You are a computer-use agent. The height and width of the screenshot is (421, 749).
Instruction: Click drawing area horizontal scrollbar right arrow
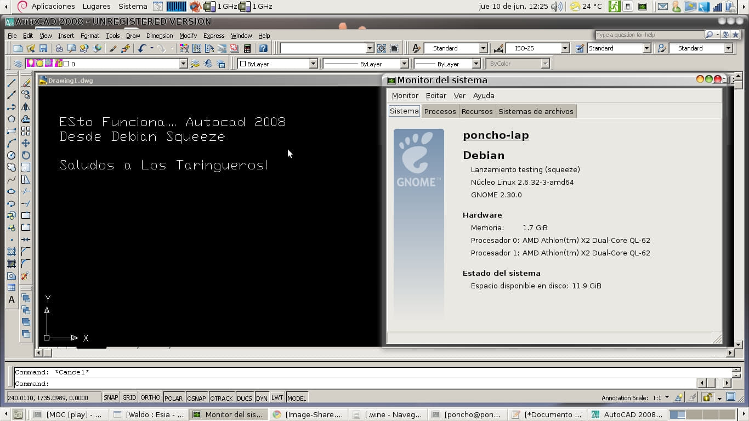pos(730,353)
